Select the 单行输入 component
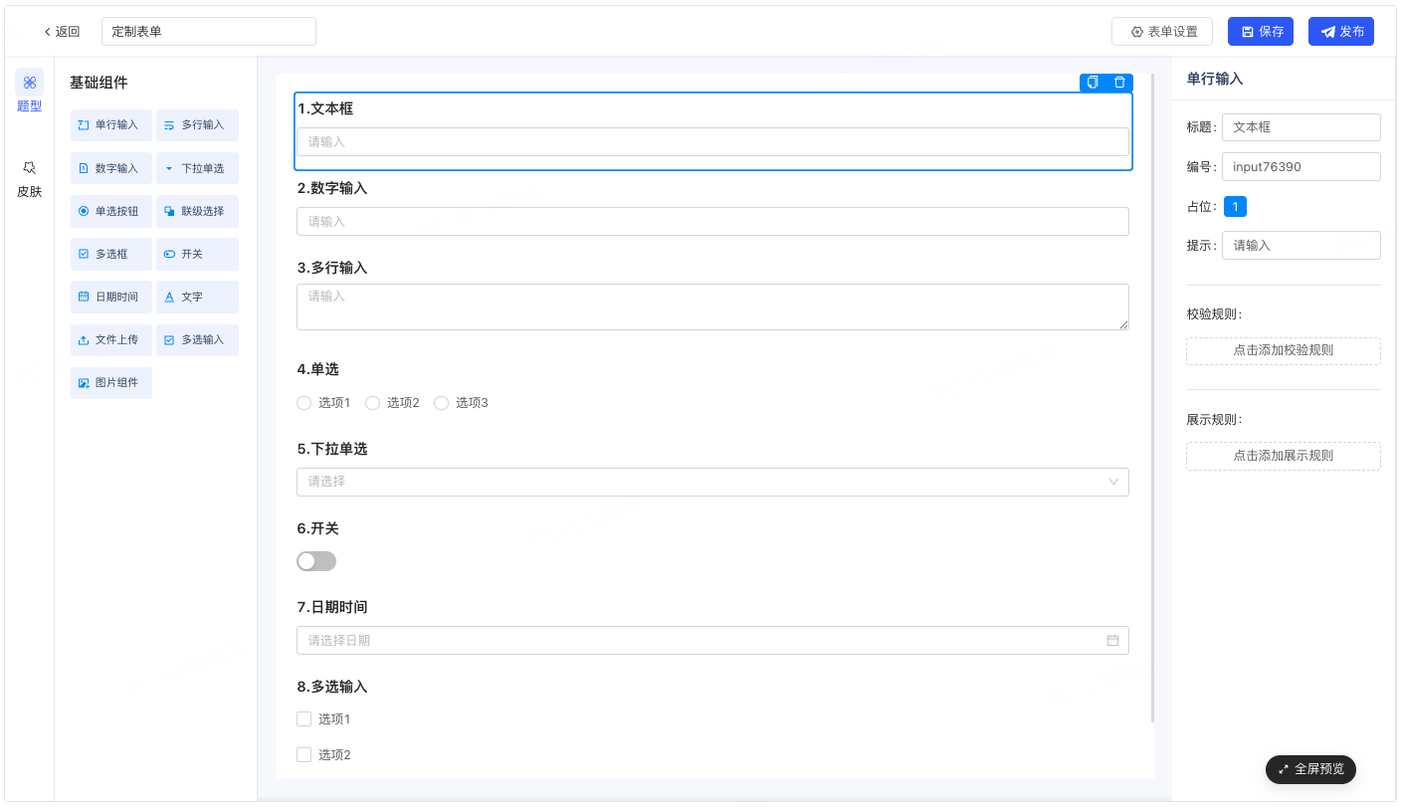This screenshot has width=1401, height=807. point(111,125)
